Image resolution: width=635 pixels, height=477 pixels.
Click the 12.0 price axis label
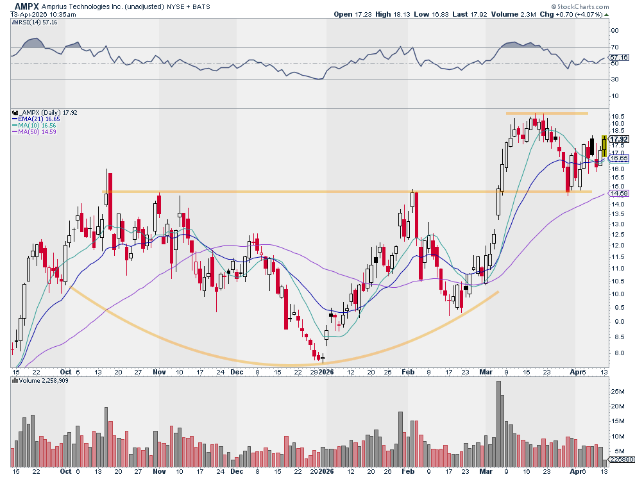click(616, 246)
